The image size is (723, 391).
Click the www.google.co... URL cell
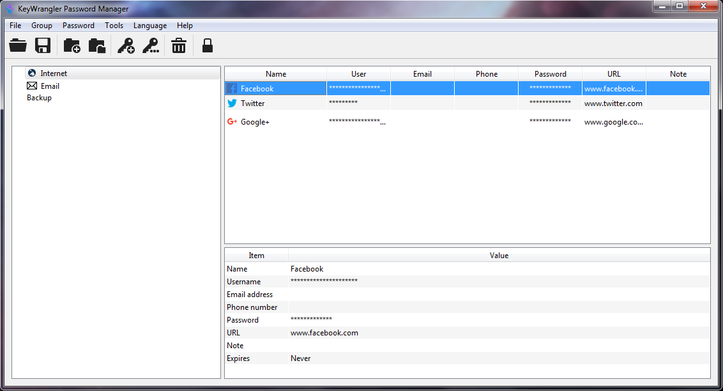tap(613, 122)
